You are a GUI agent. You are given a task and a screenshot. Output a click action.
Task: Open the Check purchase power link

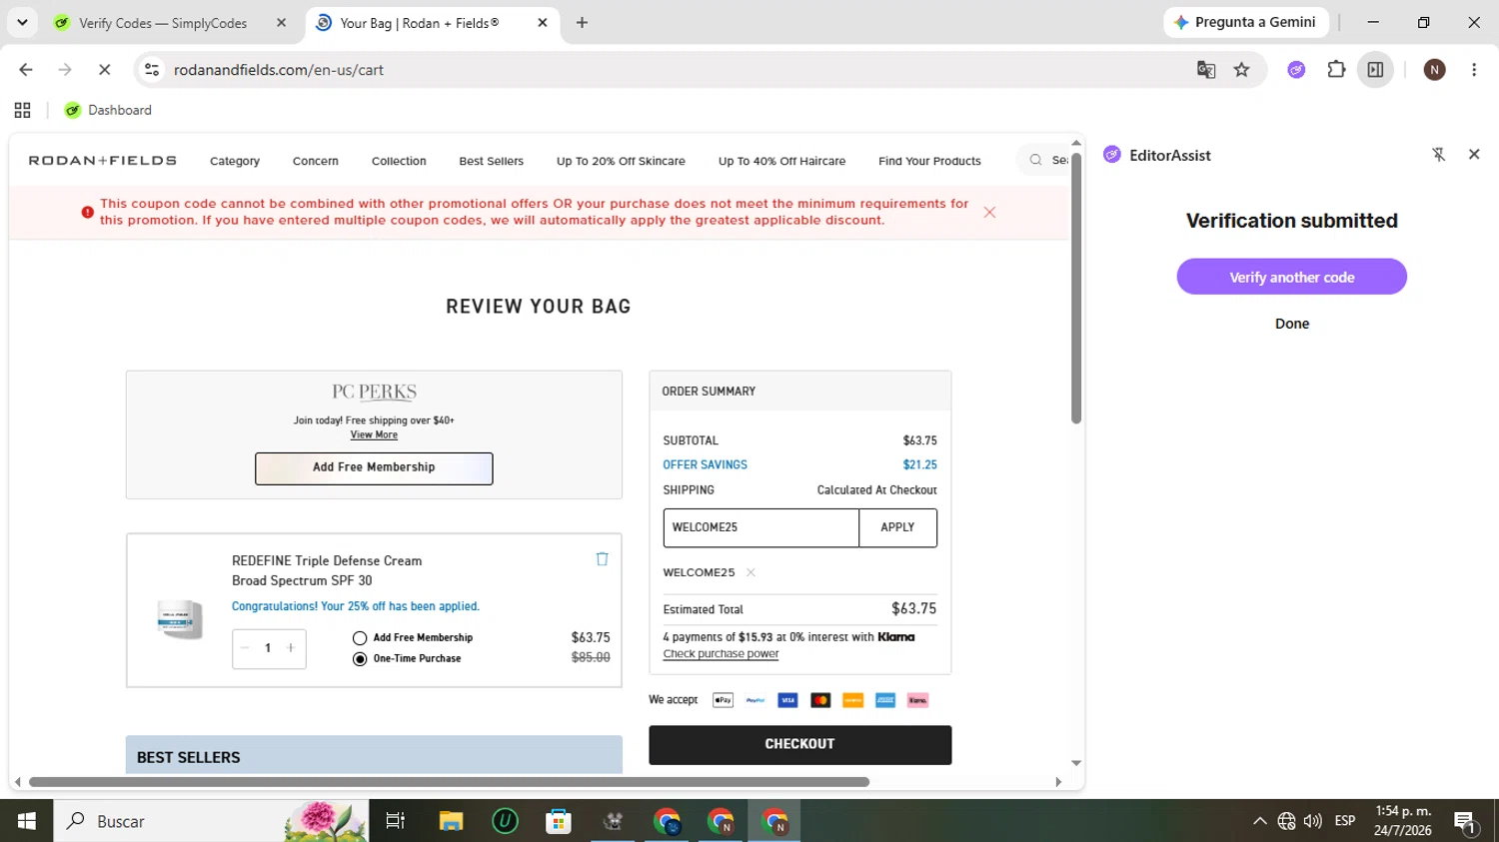pyautogui.click(x=721, y=654)
